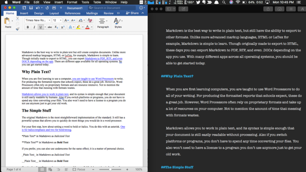Apply Text Effects outlined A icon
Viewport: 306px width, 172px height.
(70, 27)
